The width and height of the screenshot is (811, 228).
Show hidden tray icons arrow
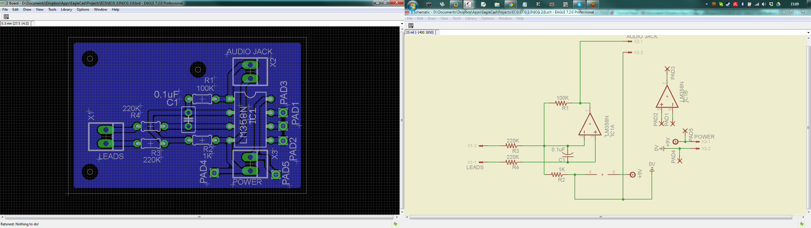(x=707, y=4)
